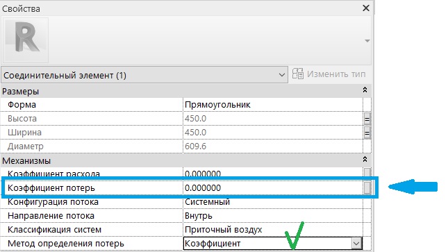
Task: Click the Форма parameter label
Action: pyautogui.click(x=22, y=105)
